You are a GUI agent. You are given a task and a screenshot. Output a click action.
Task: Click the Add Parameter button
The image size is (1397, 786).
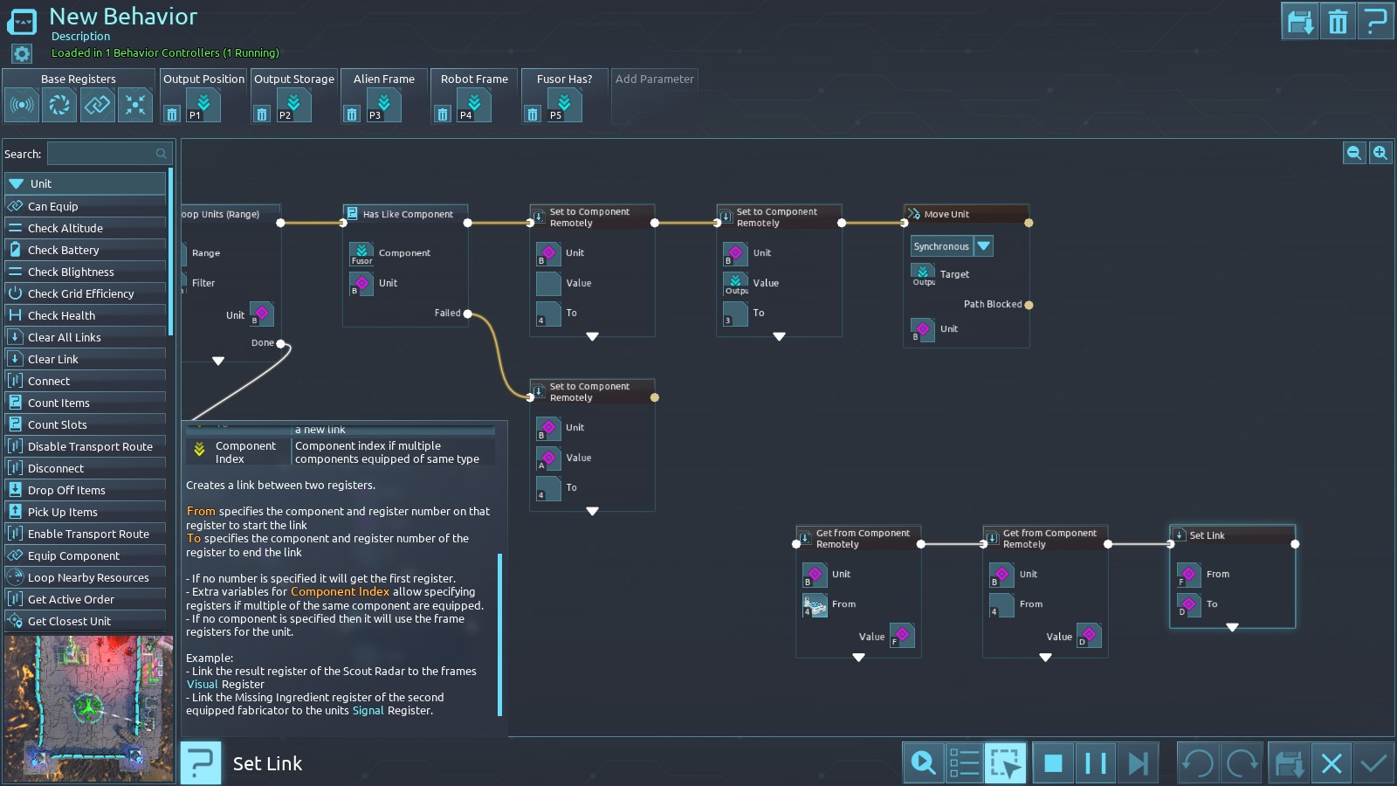[x=655, y=79]
